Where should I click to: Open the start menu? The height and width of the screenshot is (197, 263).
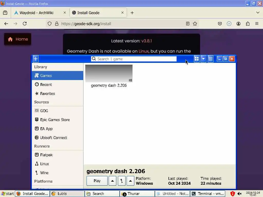click(x=7, y=194)
